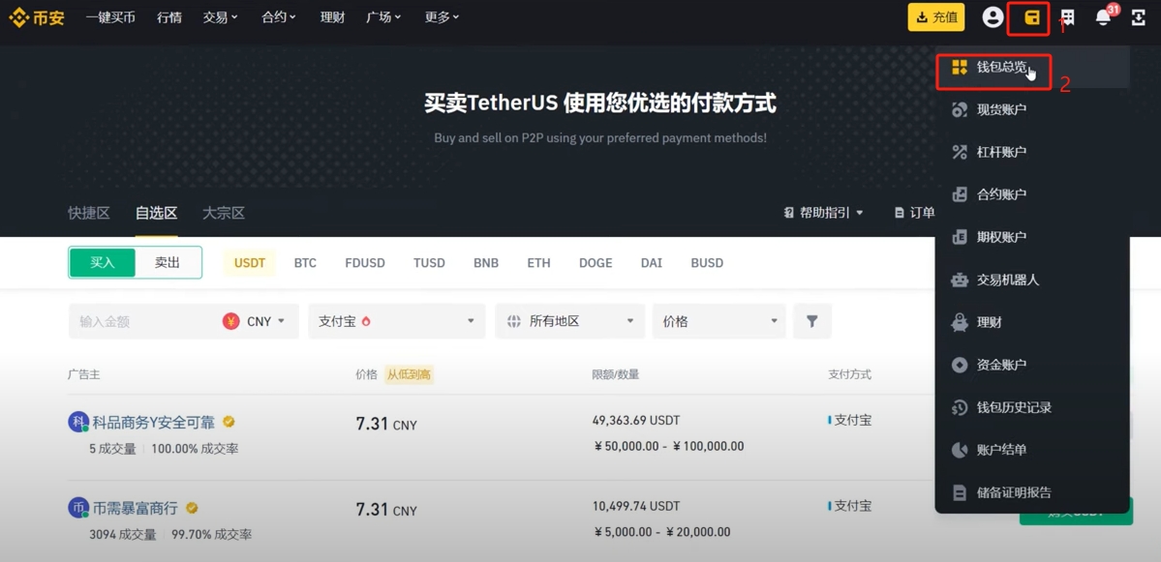The image size is (1161, 562).
Task: Select the DAI coin tab
Action: point(653,262)
